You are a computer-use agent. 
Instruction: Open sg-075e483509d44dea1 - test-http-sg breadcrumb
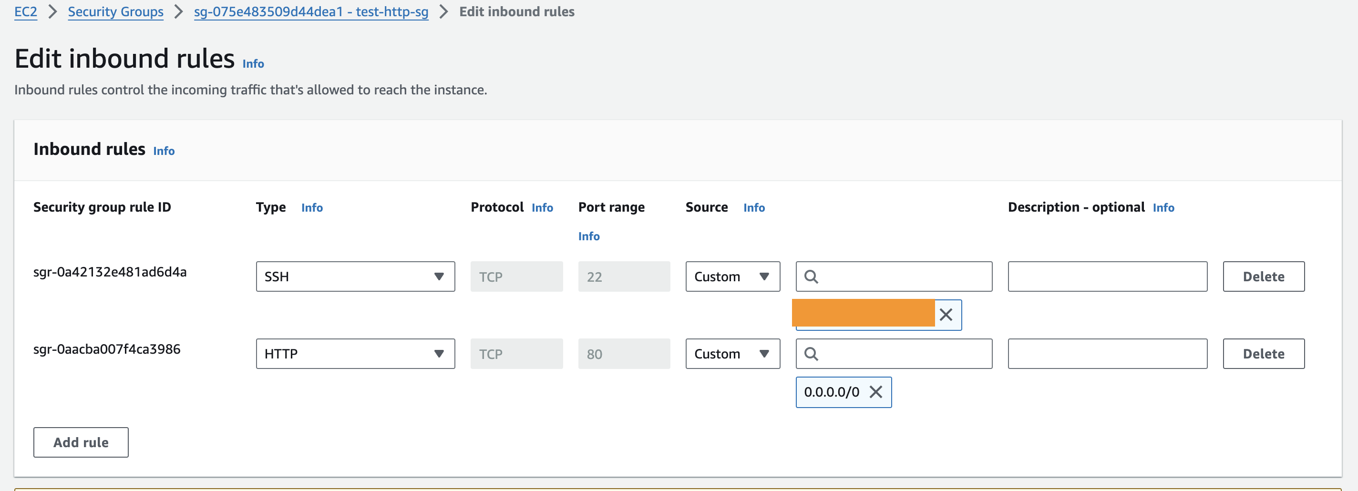pos(311,11)
